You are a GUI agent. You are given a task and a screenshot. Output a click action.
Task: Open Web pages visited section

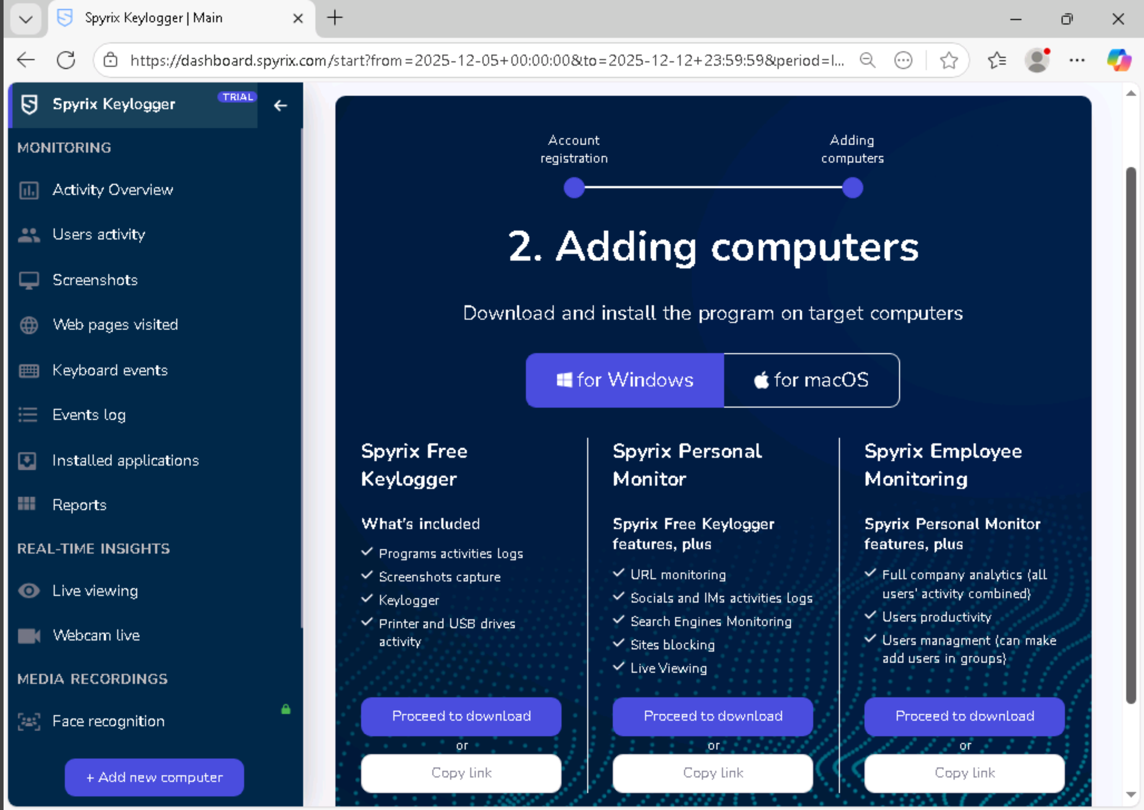115,325
